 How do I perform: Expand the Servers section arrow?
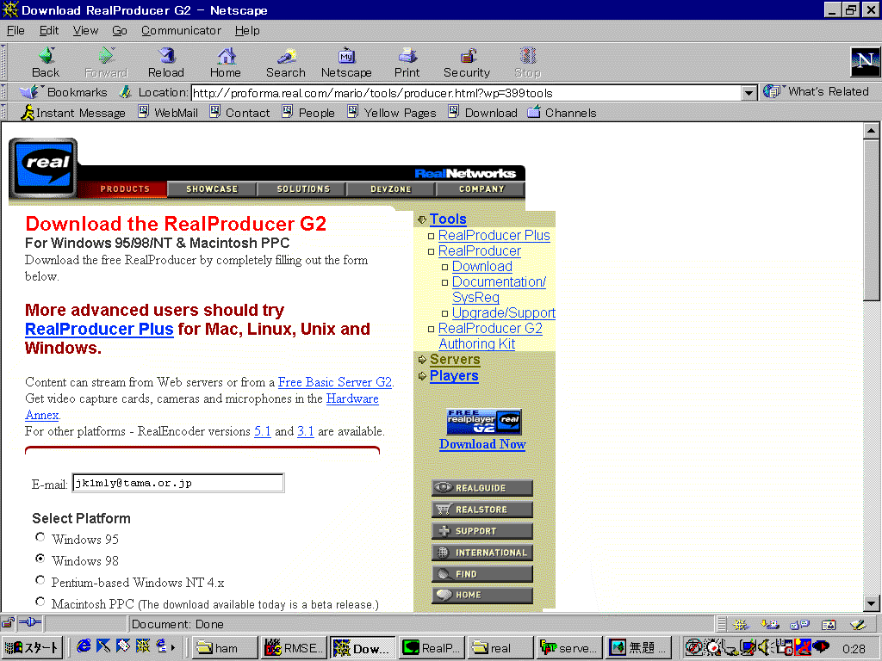click(x=422, y=360)
